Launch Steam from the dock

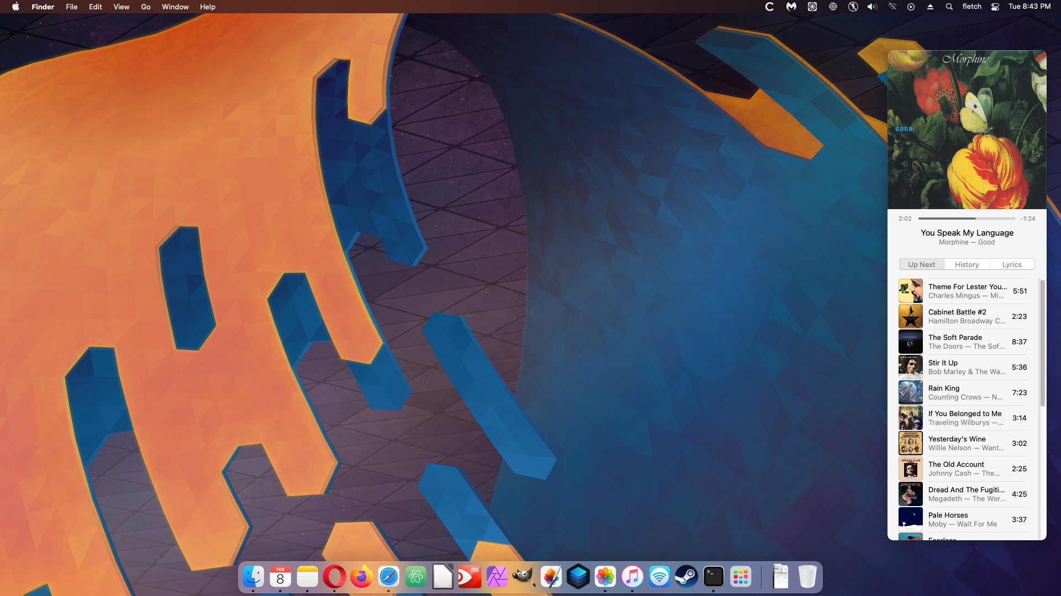click(686, 577)
